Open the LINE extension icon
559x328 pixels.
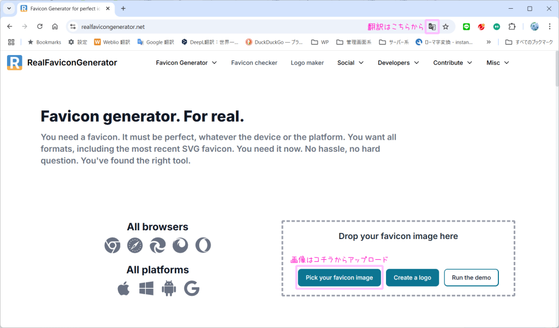(466, 27)
